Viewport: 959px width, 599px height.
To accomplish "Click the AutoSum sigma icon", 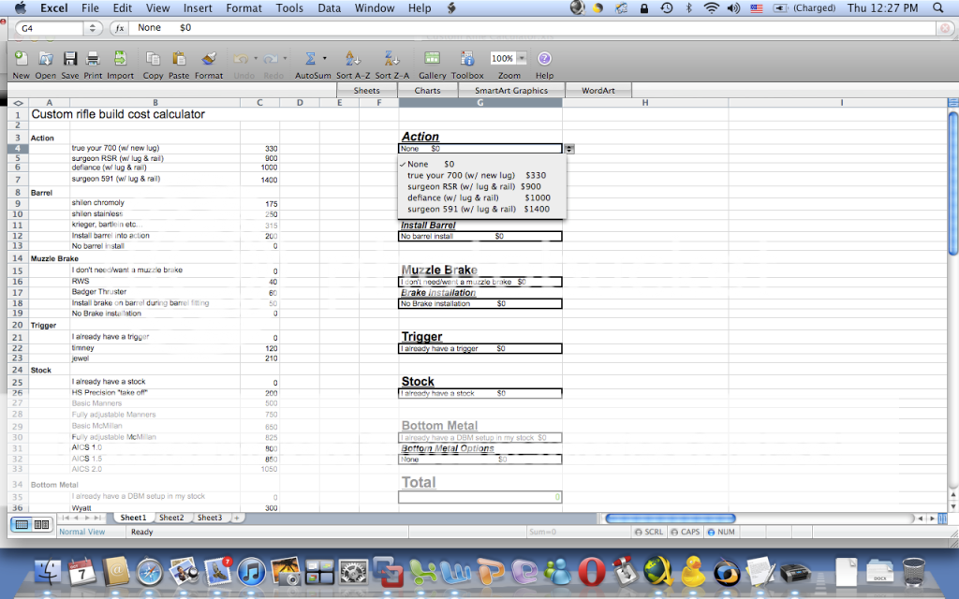I will [312, 59].
